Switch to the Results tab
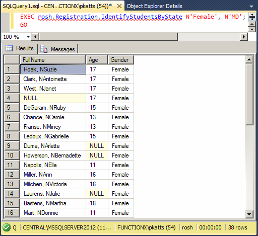This screenshot has width=258, height=236. 19,48
